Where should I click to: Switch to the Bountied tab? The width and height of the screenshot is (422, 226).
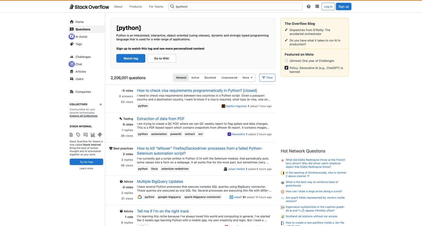210,78
